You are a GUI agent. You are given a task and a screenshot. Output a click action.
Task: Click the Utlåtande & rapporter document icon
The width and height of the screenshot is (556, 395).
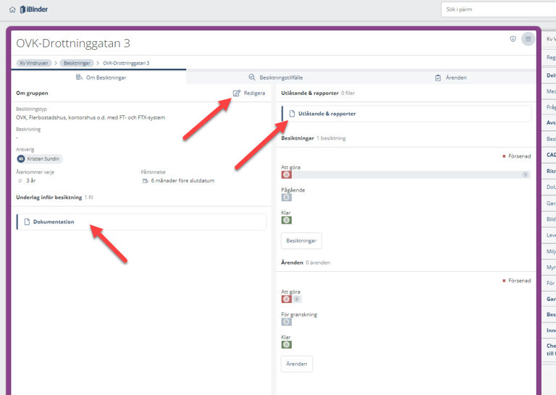click(292, 114)
